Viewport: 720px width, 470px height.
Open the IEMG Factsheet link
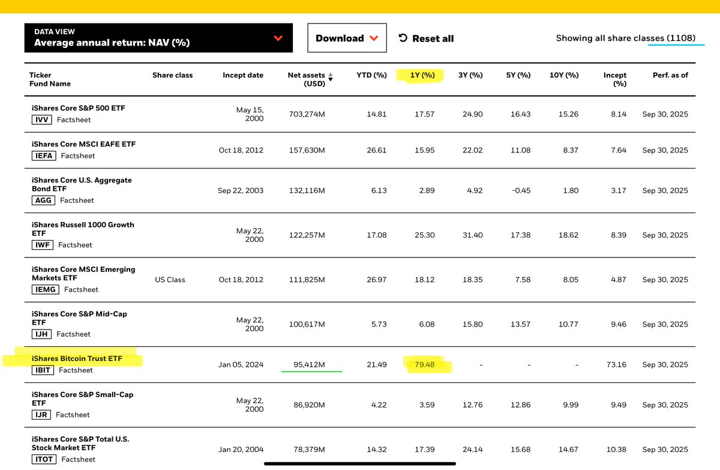click(81, 289)
